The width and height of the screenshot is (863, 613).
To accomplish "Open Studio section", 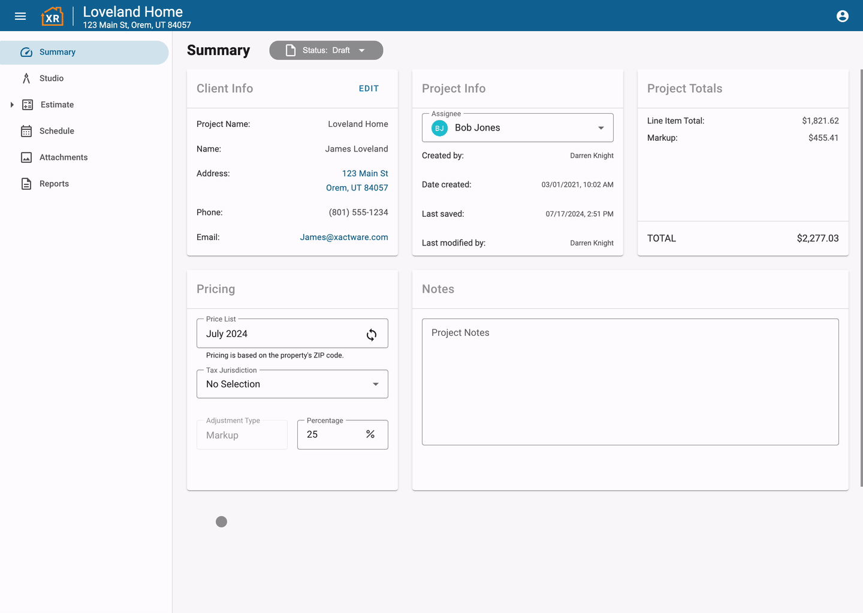I will click(x=85, y=78).
